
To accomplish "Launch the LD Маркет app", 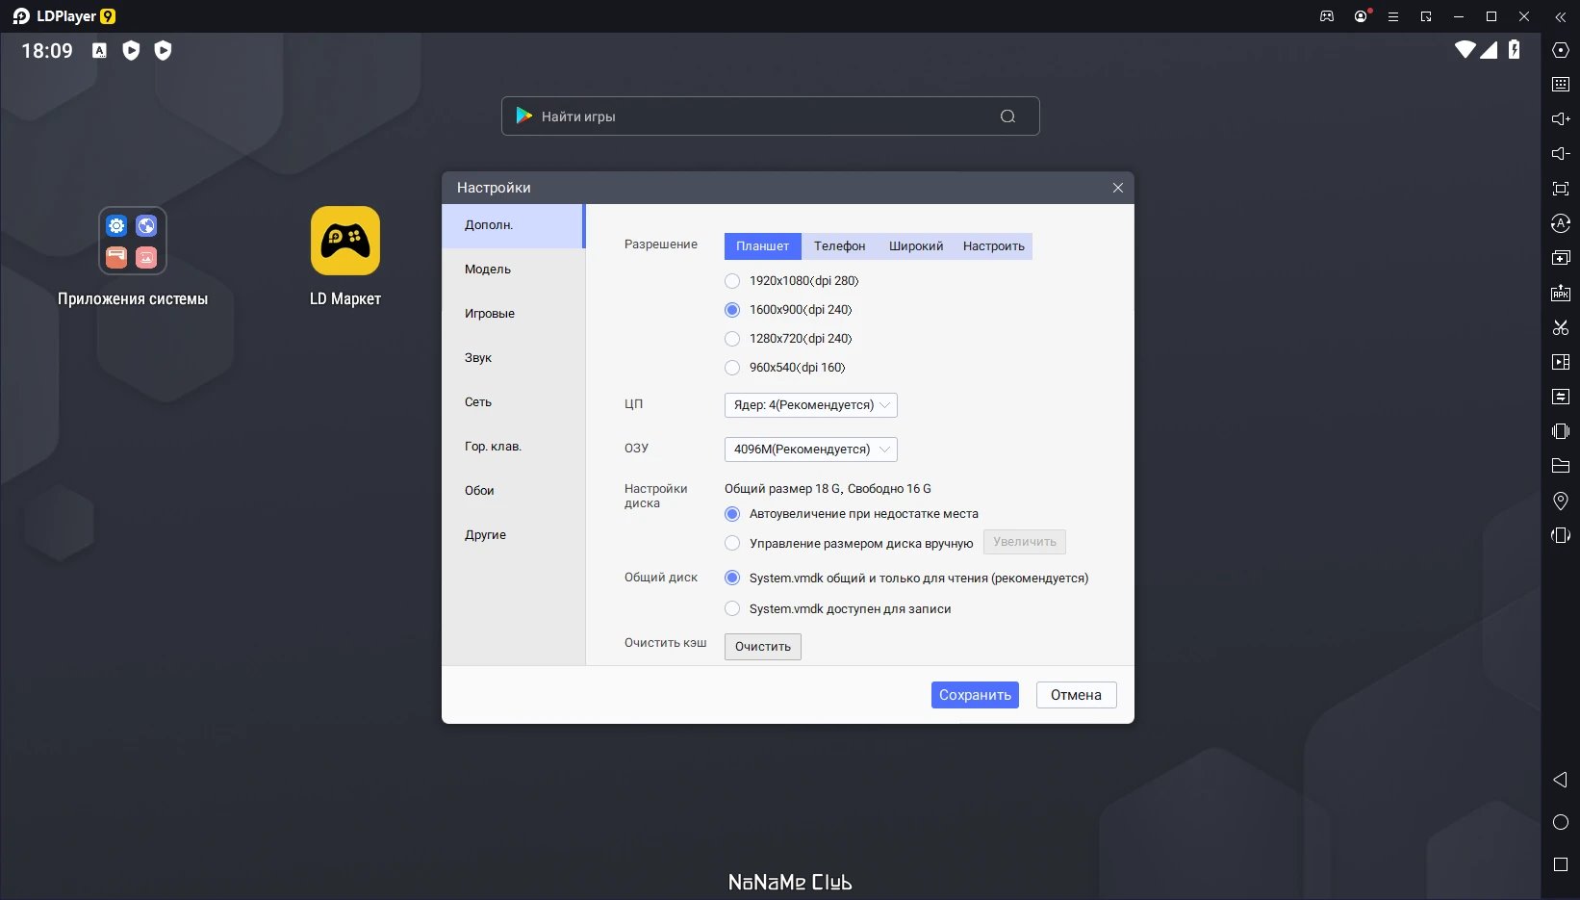I will (x=345, y=241).
